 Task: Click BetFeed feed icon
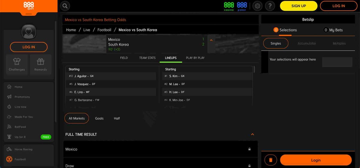9,127
